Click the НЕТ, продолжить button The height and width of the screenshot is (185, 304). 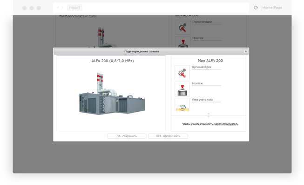coord(168,136)
